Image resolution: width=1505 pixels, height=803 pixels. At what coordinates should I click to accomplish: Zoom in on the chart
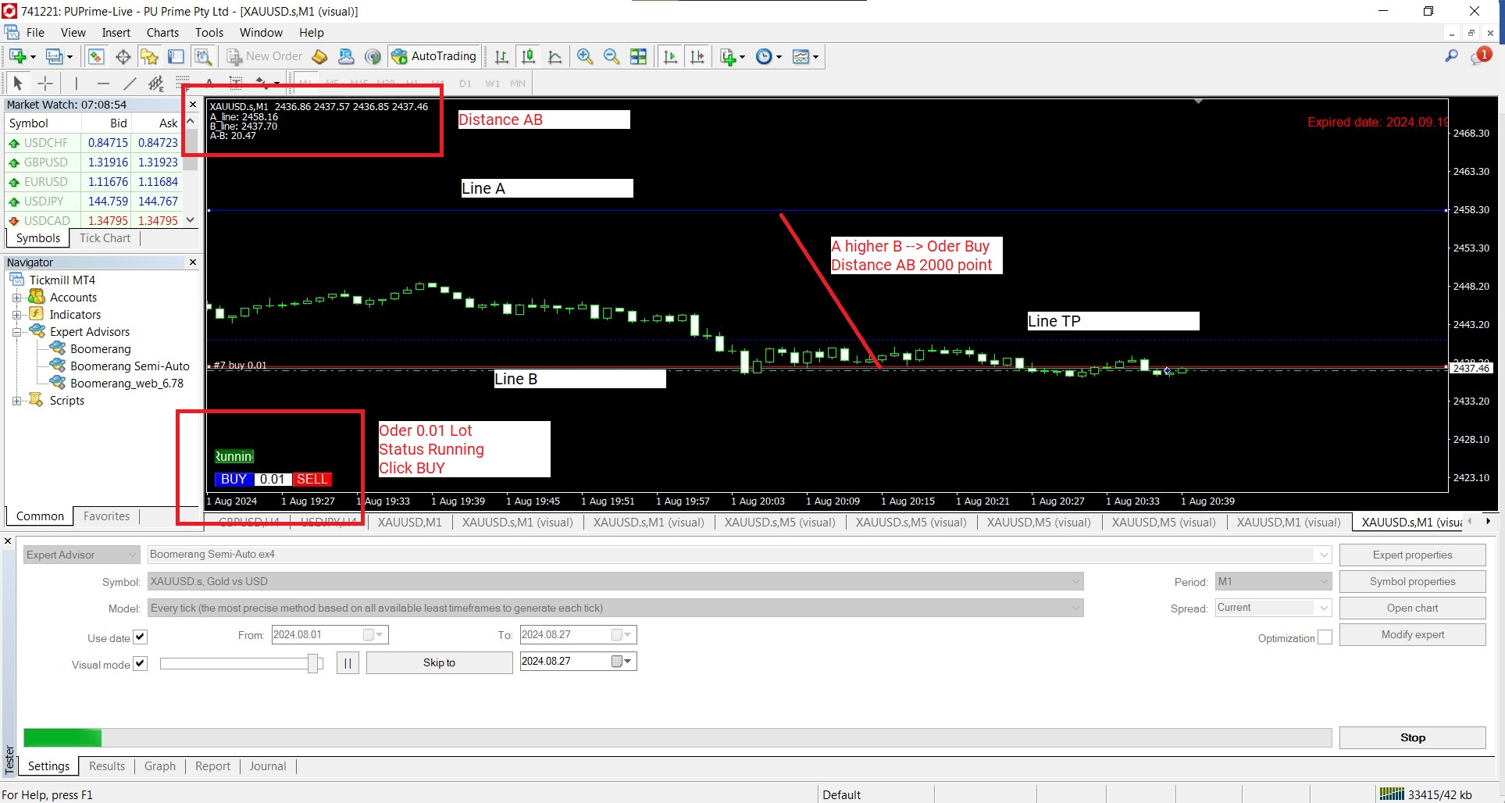585,56
